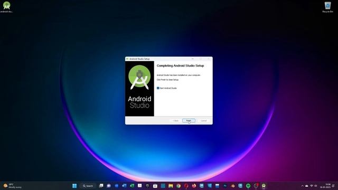Open Spotify from the taskbar
The image size is (338, 190).
coord(248,186)
